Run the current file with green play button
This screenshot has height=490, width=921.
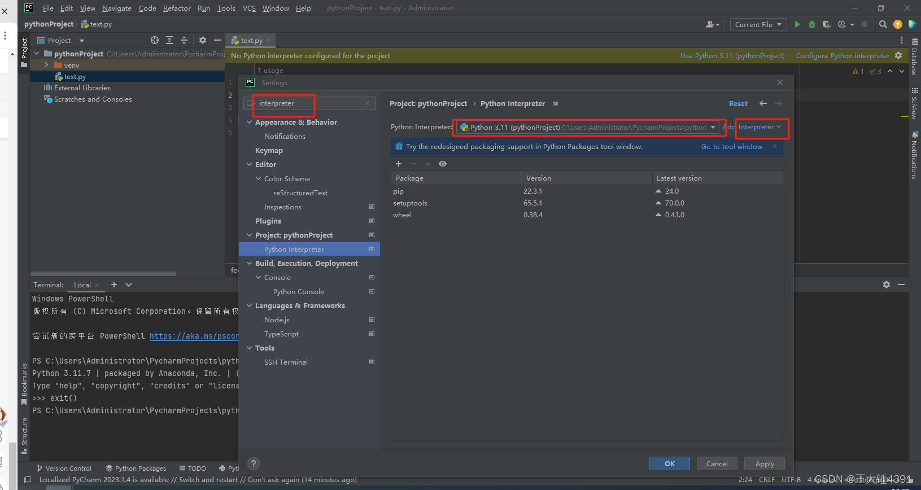point(797,24)
